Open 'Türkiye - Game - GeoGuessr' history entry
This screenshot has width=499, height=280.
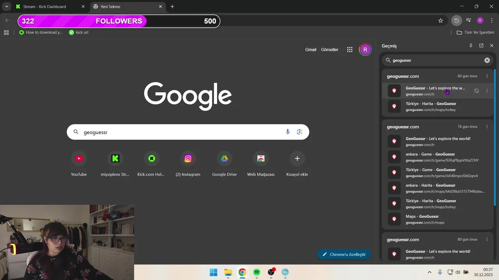437,173
